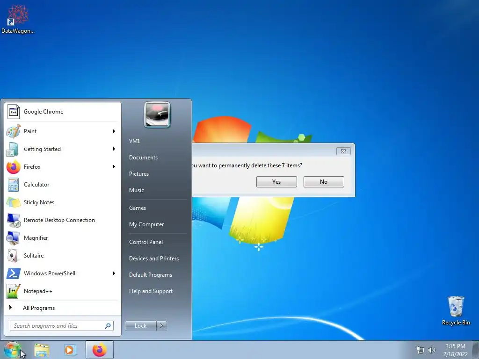Launch Solitaire by its text label
The image size is (479, 359).
pyautogui.click(x=34, y=256)
